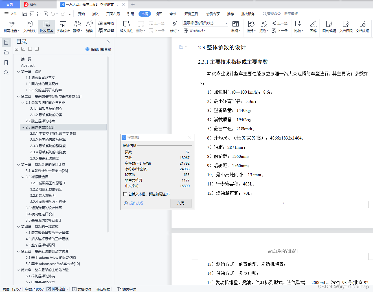Select 2.3.2 频率的选取与计算 in the outline
The width and height of the screenshot is (373, 292).
[x=48, y=140]
